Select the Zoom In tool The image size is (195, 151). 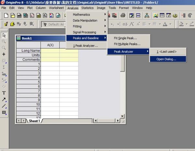(4, 41)
